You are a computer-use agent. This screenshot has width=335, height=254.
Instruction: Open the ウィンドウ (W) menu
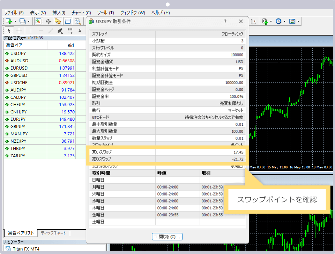(133, 13)
